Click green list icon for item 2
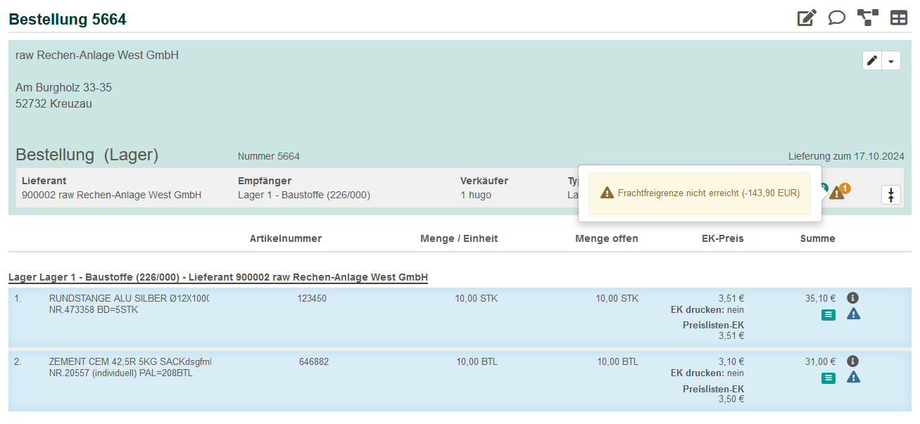Viewport: 920px width, 424px height. coord(828,378)
